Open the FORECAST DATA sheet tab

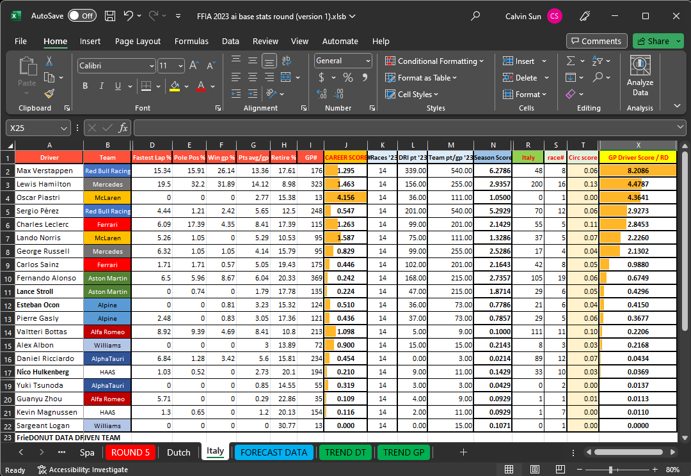click(x=274, y=452)
